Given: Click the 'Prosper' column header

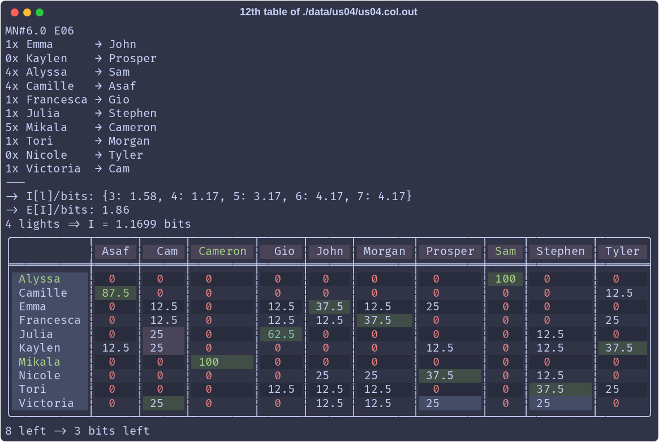Looking at the screenshot, I should (x=450, y=251).
